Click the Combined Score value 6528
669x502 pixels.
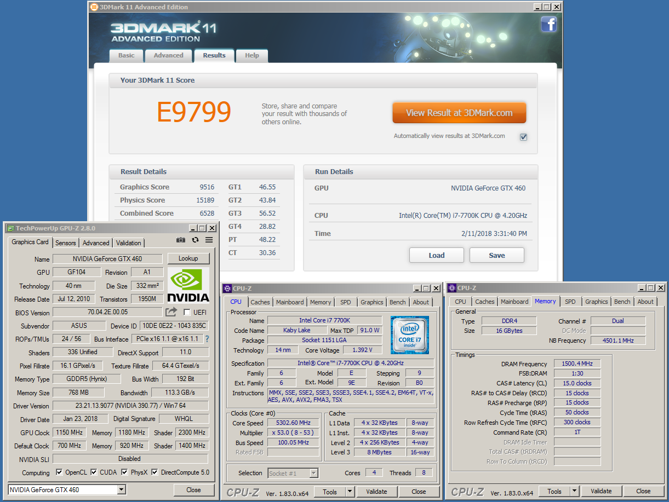[x=207, y=213]
